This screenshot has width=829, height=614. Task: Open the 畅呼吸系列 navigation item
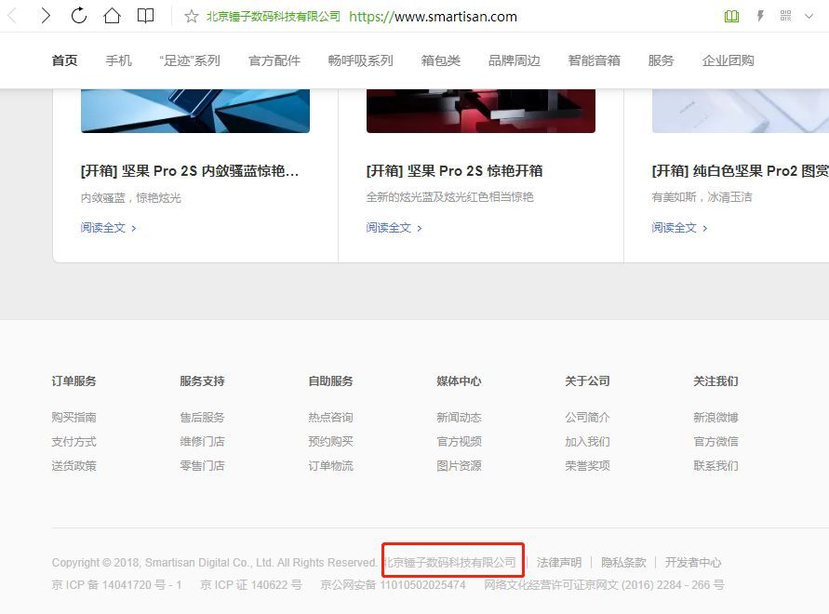point(361,60)
